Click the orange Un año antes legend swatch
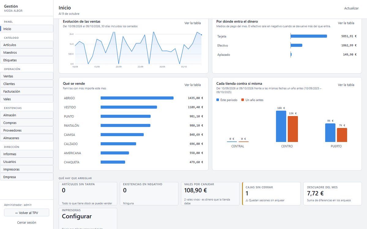This screenshot has width=367, height=229. [x=243, y=100]
